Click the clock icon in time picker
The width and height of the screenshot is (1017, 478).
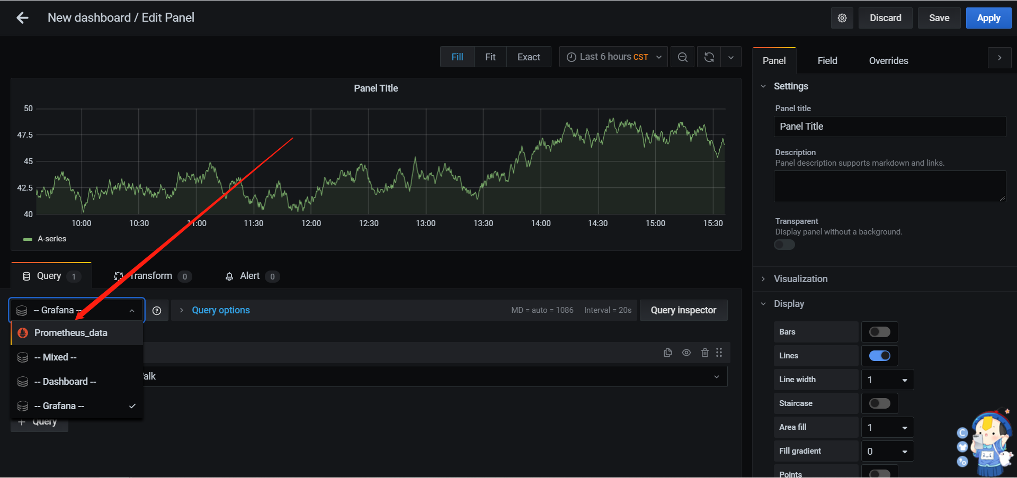[572, 57]
